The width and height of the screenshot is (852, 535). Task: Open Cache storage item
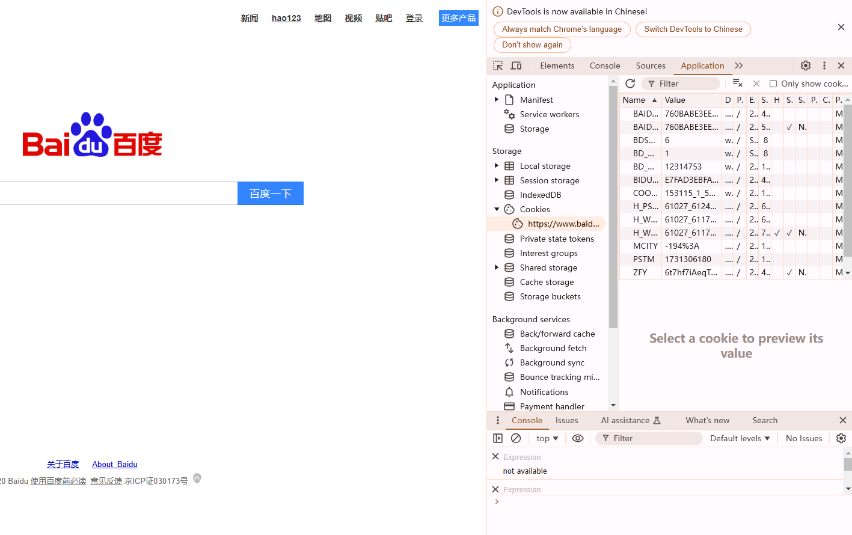pyautogui.click(x=547, y=282)
